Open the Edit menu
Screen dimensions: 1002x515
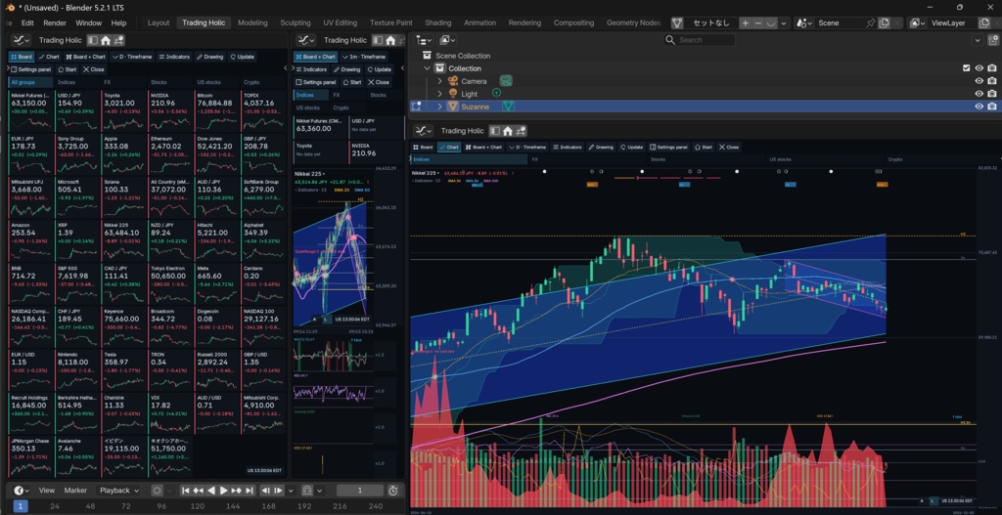click(x=27, y=23)
